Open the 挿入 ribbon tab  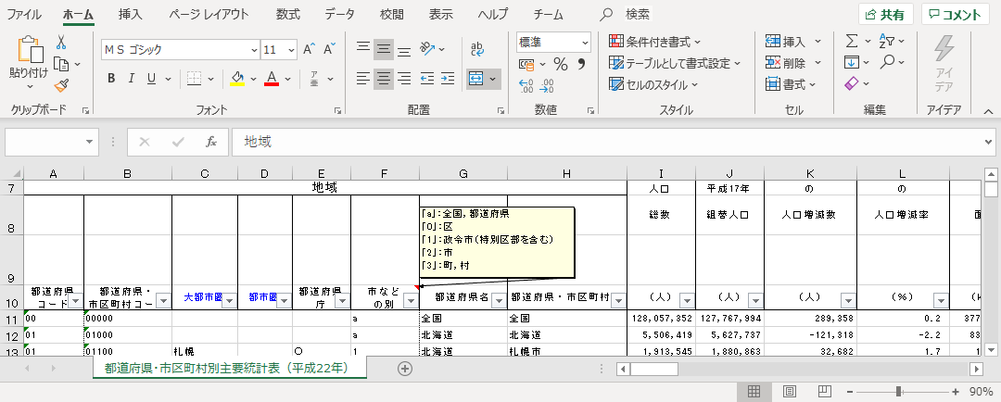131,14
